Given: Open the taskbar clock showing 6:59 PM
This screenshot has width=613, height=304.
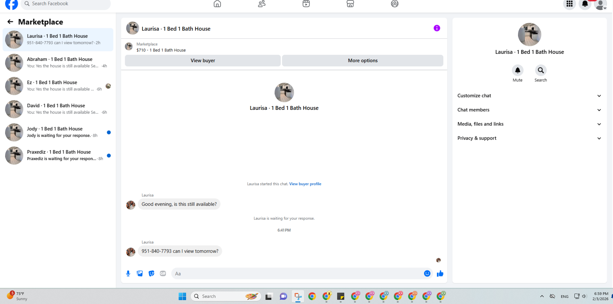Looking at the screenshot, I should click(x=600, y=296).
